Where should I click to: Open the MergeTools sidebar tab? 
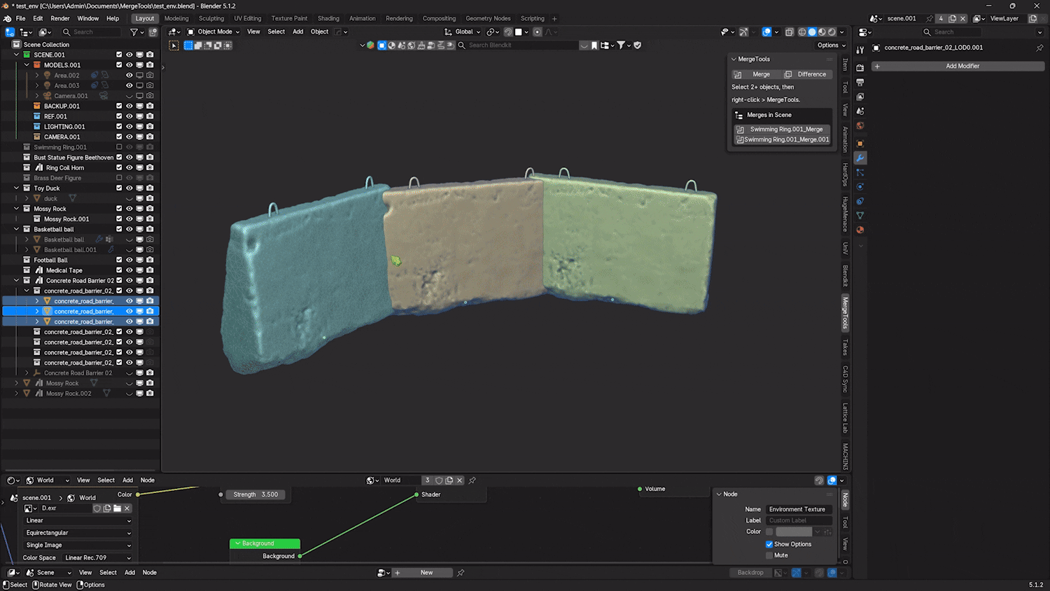(846, 313)
